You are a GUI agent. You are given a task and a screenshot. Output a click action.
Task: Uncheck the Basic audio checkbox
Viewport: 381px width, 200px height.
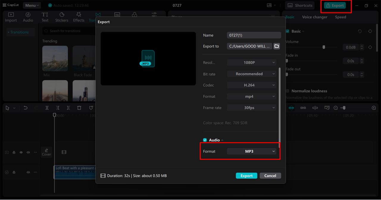287,31
